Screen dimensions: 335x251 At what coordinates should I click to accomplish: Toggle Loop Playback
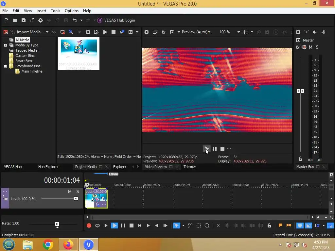97,226
